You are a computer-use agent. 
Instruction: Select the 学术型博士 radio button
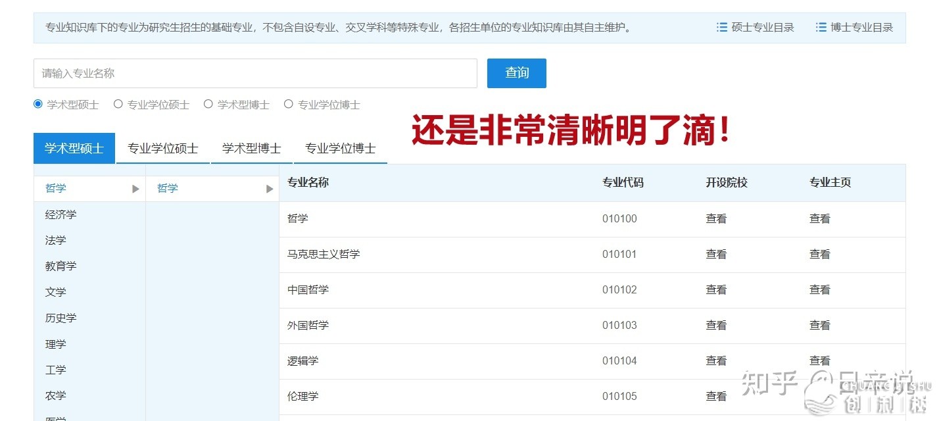(x=208, y=104)
